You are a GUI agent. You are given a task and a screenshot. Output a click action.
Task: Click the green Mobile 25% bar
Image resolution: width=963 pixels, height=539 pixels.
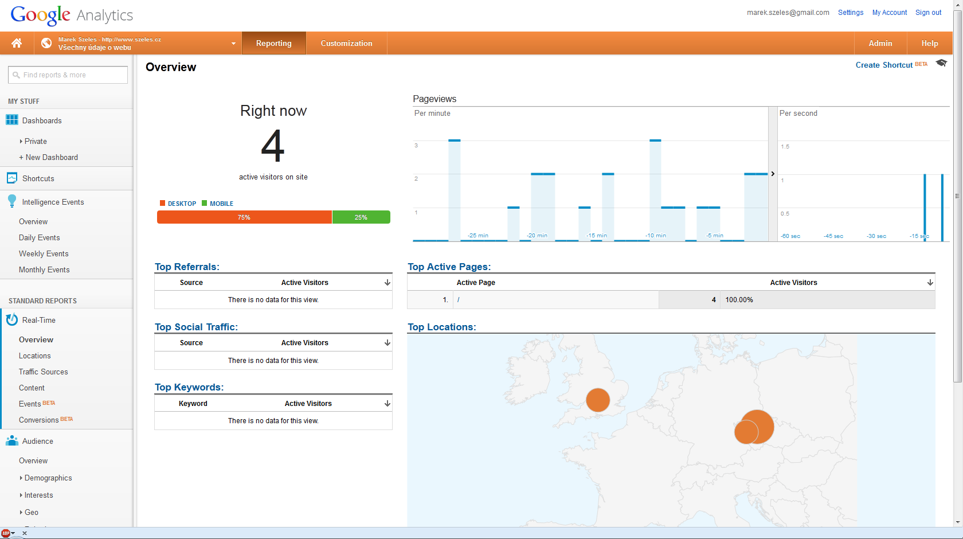tap(361, 217)
